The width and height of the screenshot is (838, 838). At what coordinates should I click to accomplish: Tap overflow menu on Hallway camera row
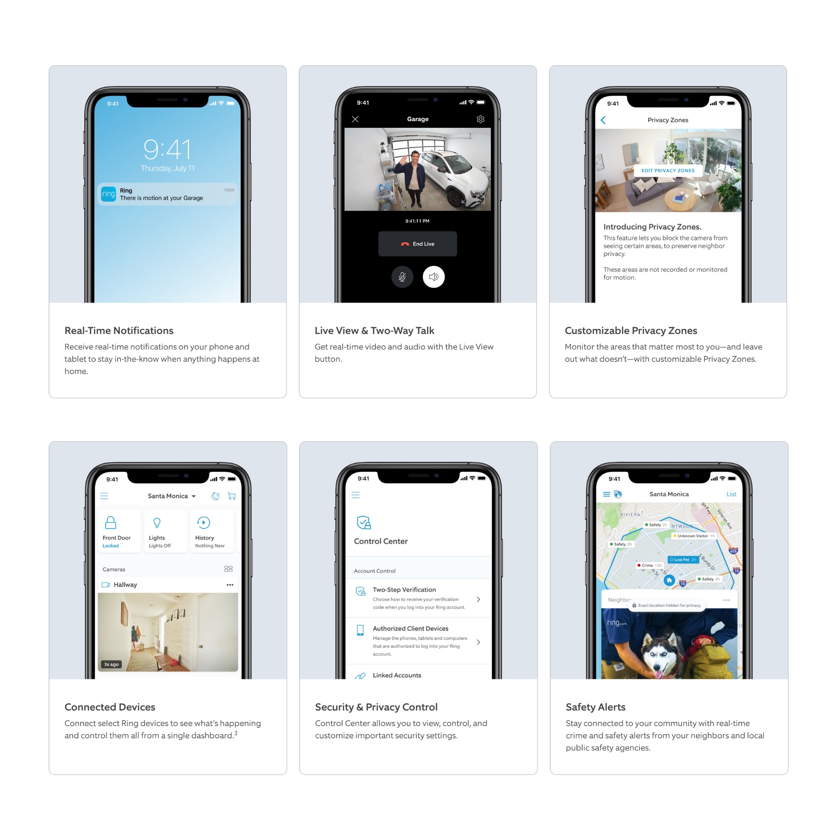pos(232,585)
